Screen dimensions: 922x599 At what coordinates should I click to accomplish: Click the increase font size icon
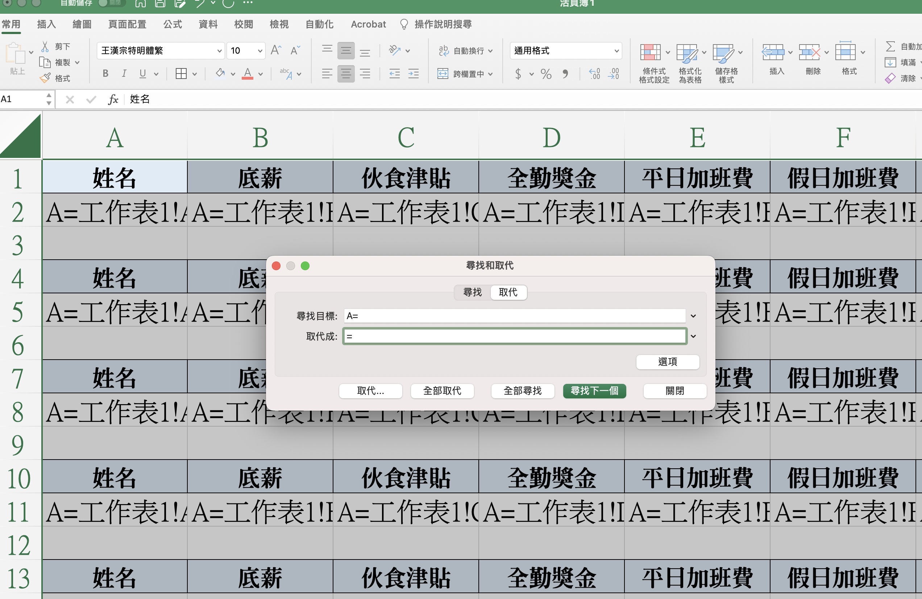[275, 50]
